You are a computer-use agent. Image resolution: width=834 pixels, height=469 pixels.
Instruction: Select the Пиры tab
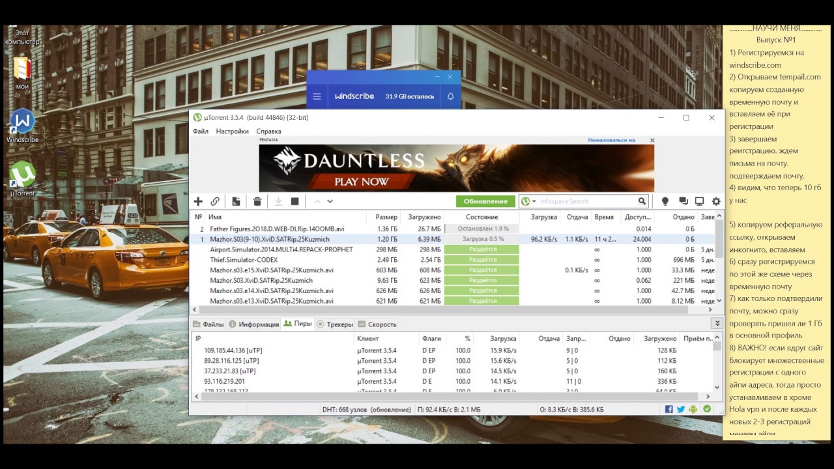pos(298,324)
